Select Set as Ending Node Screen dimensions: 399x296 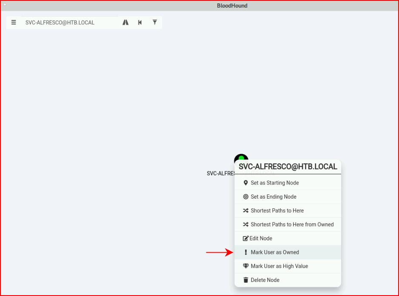tap(288, 197)
